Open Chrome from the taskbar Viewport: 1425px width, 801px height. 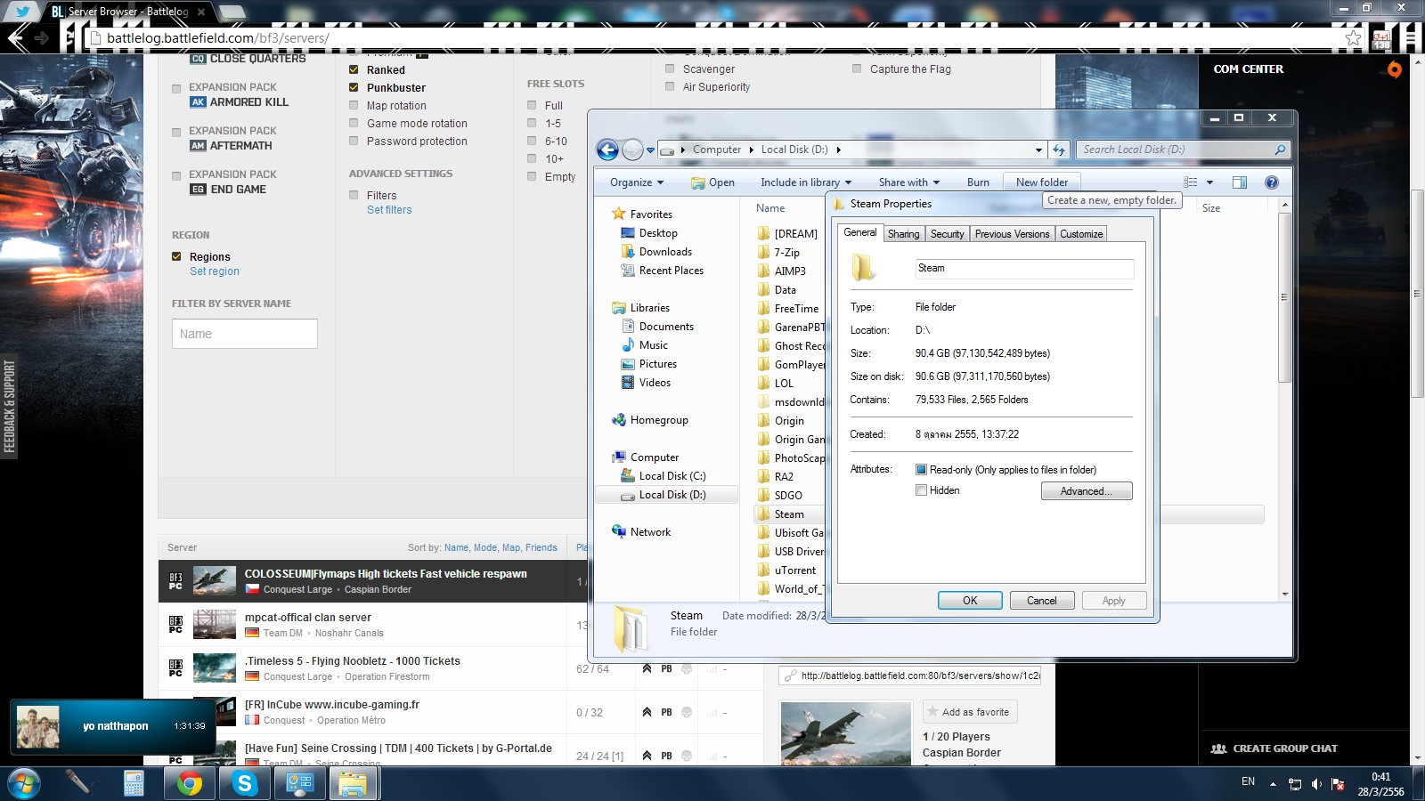click(189, 784)
